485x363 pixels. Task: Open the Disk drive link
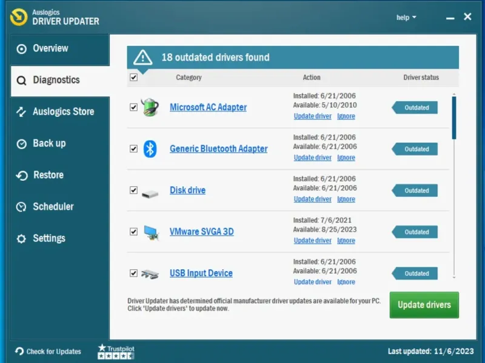(x=187, y=191)
